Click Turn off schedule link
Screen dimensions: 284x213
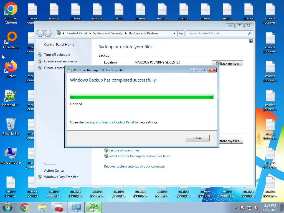(x=57, y=55)
